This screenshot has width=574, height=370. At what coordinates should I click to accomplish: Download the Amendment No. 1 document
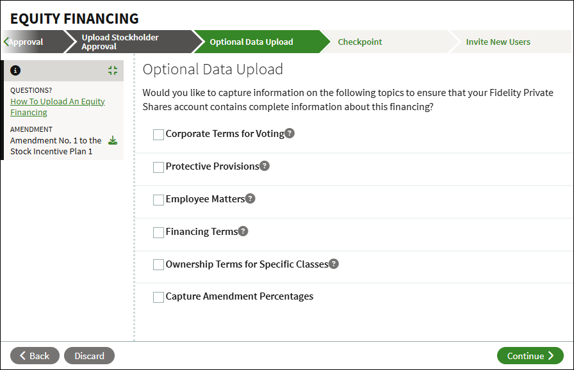(x=113, y=140)
